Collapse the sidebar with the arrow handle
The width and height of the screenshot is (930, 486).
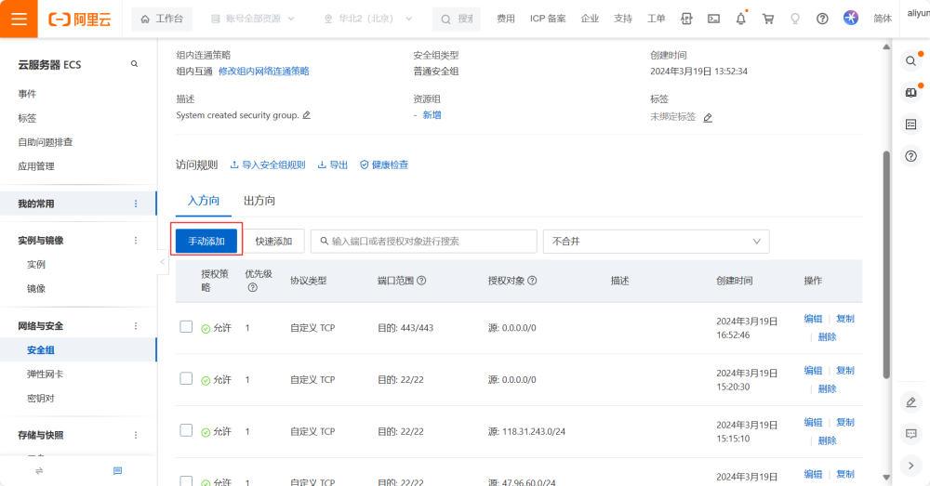click(162, 262)
